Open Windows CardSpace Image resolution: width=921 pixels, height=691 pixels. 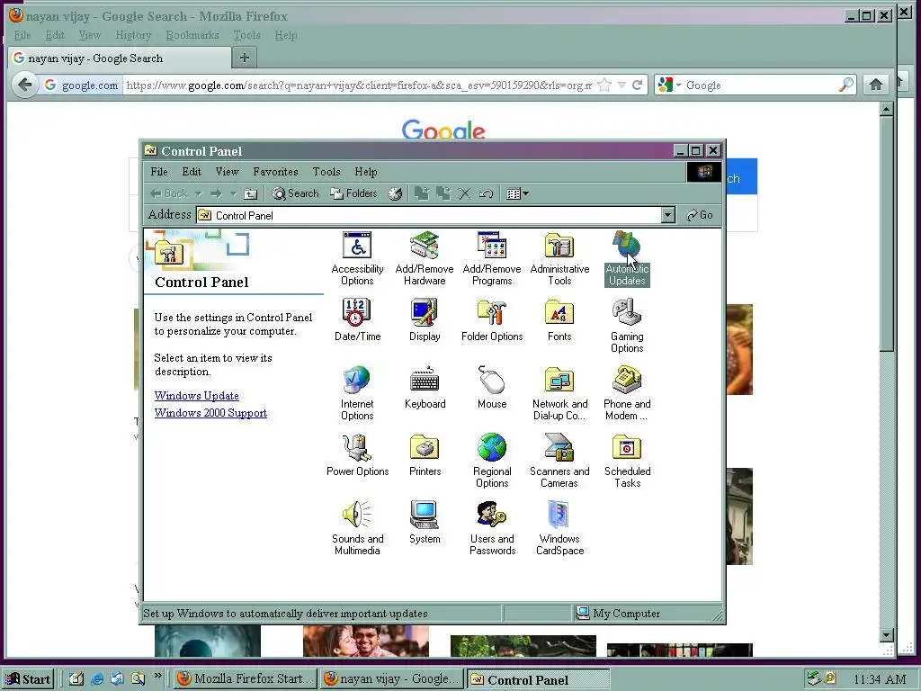[559, 529]
